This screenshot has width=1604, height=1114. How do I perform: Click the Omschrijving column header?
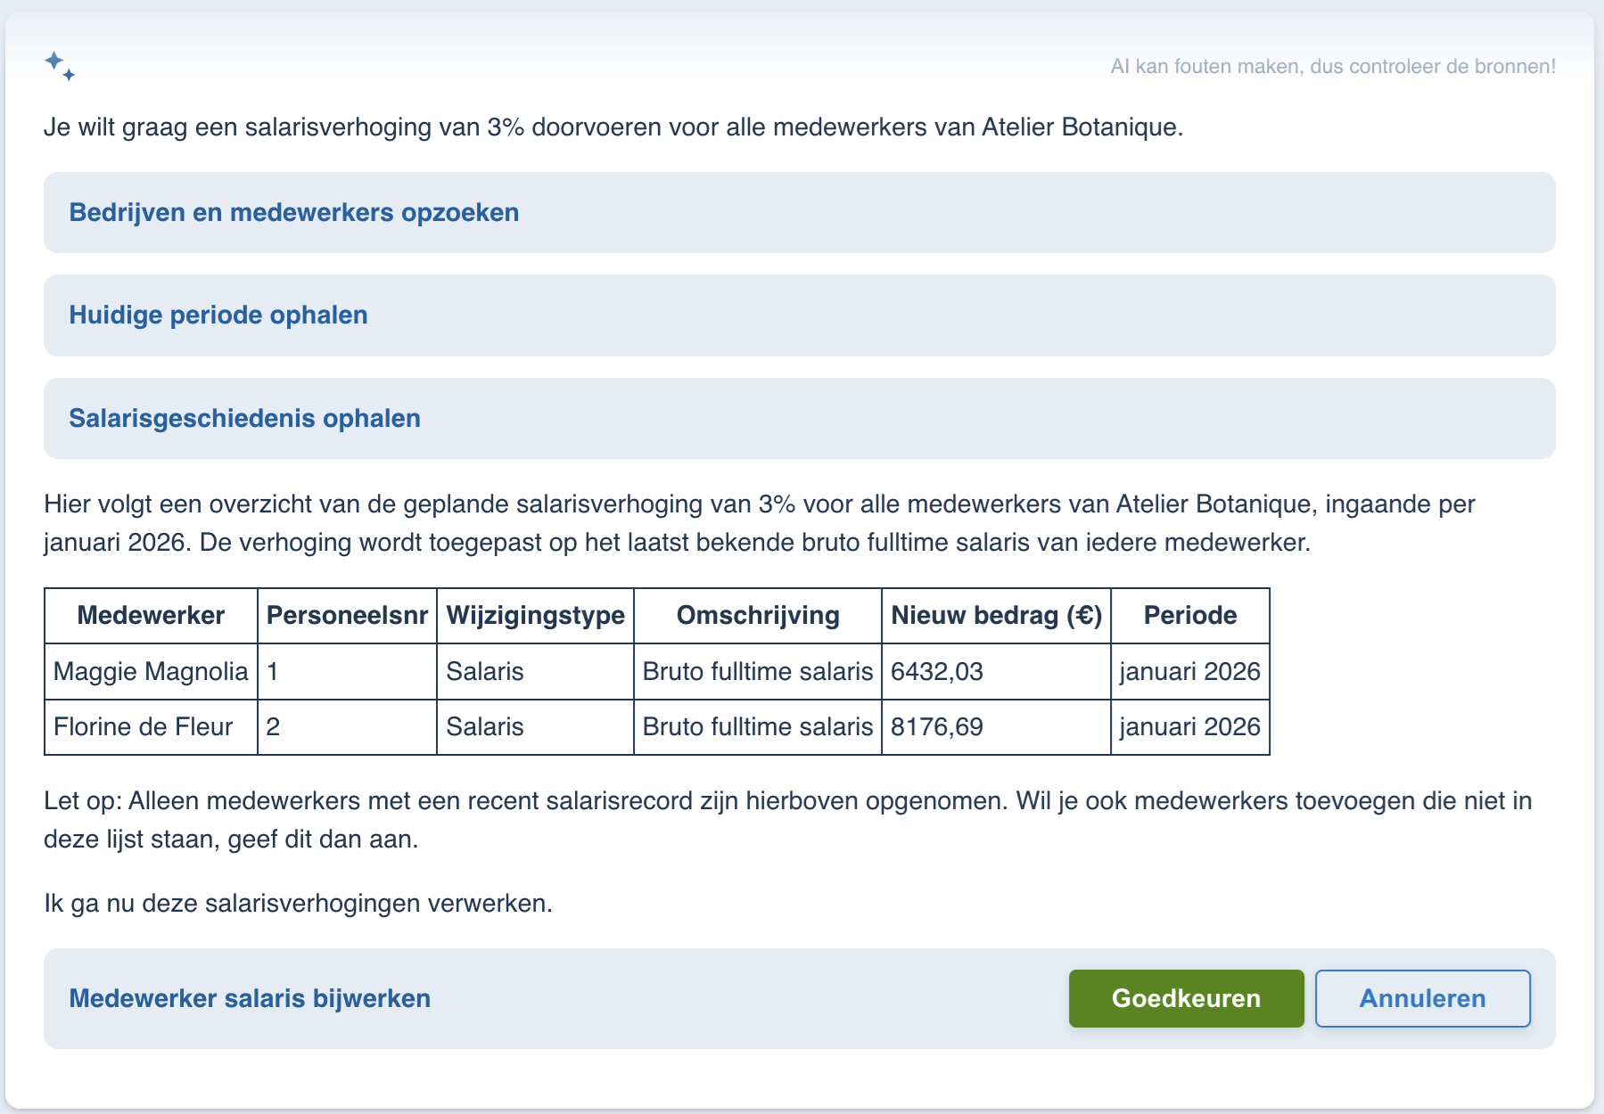[758, 616]
